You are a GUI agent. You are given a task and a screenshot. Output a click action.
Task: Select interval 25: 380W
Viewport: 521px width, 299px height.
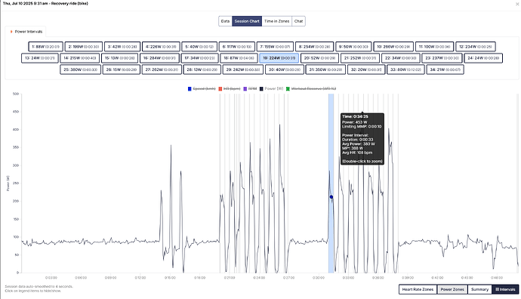80,69
